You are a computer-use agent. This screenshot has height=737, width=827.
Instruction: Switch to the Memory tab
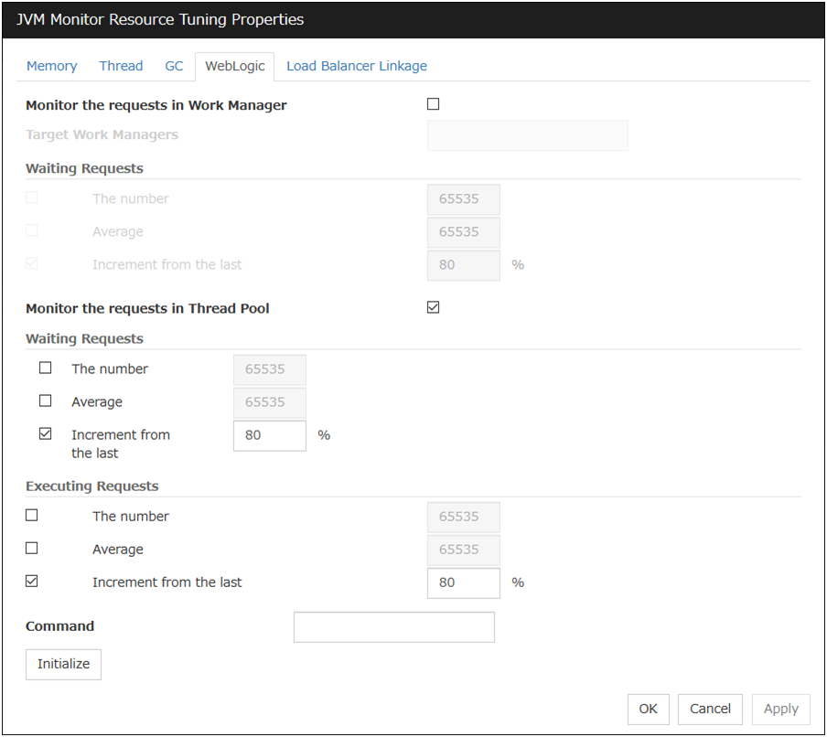pyautogui.click(x=51, y=66)
